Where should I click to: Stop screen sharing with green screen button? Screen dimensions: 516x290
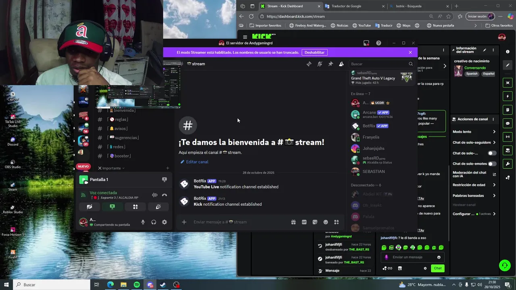(112, 207)
